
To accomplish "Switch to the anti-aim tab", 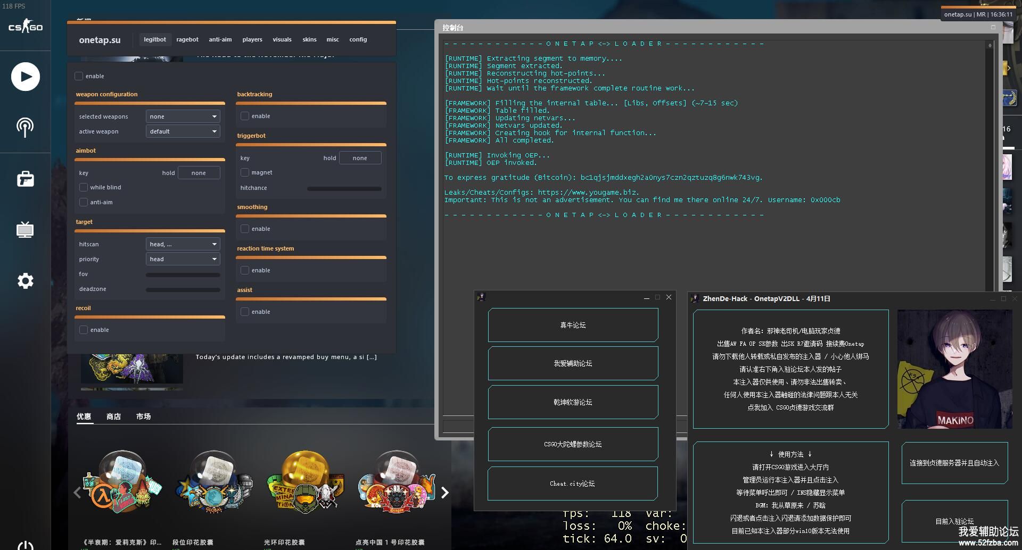I will click(x=220, y=39).
